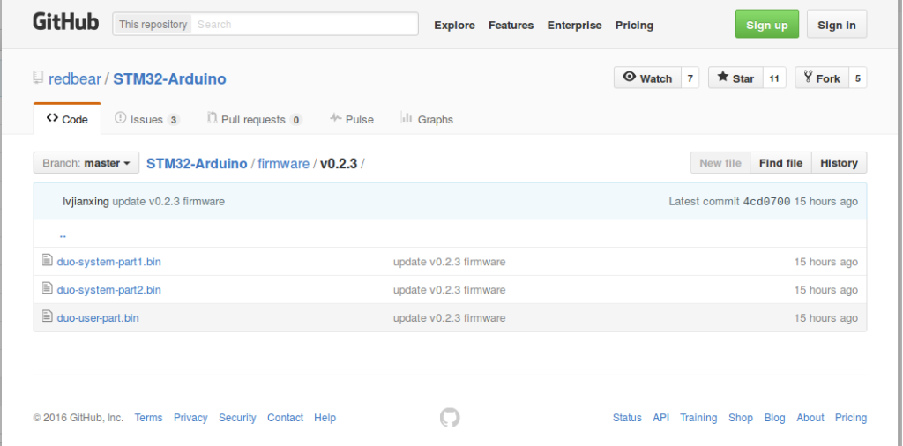
Task: Open the Pull requests tab
Action: coord(255,119)
